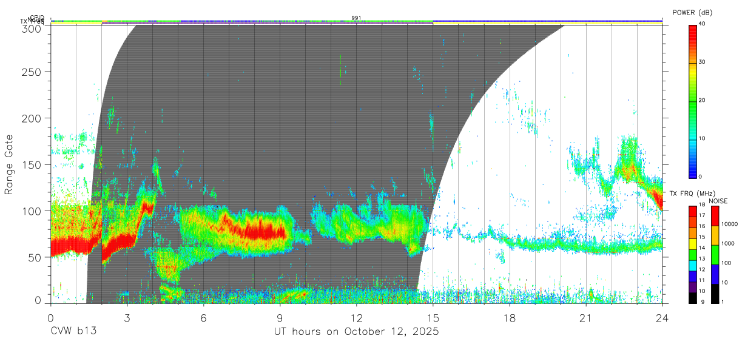Image resolution: width=745 pixels, height=344 pixels.
Task: Click the '6' hour tick on UT axis
Action: pos(203,317)
